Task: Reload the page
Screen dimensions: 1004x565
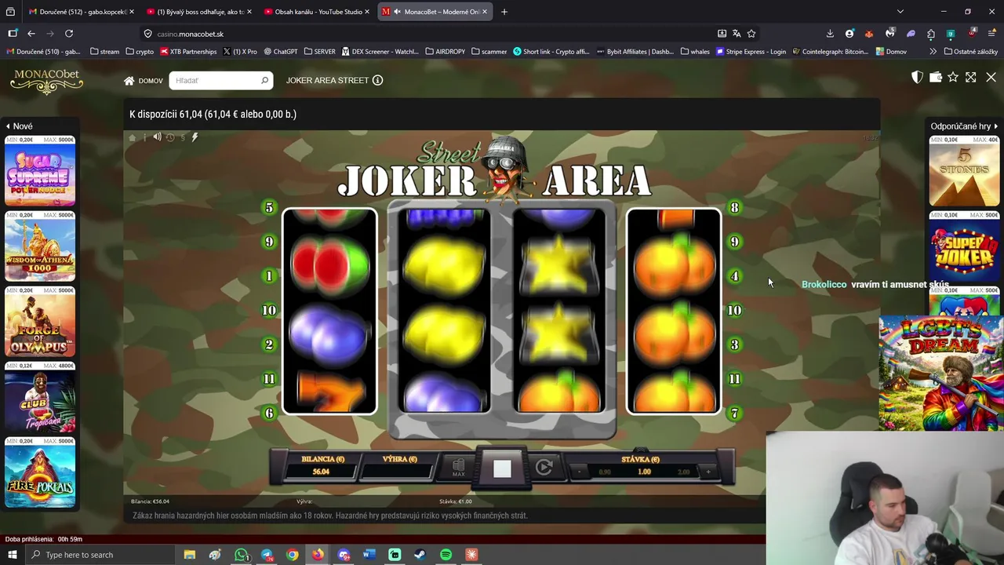Action: pyautogui.click(x=69, y=34)
